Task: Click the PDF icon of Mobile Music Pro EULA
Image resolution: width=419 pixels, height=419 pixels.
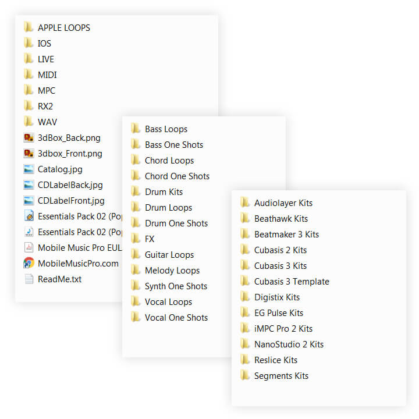Action: (29, 247)
